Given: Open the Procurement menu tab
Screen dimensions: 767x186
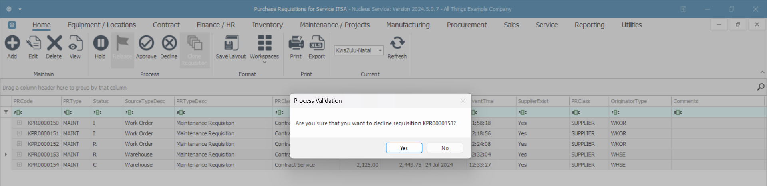Looking at the screenshot, I should (x=467, y=25).
